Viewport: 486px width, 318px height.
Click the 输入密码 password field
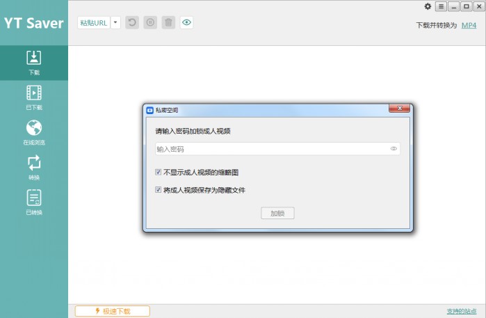click(x=277, y=149)
